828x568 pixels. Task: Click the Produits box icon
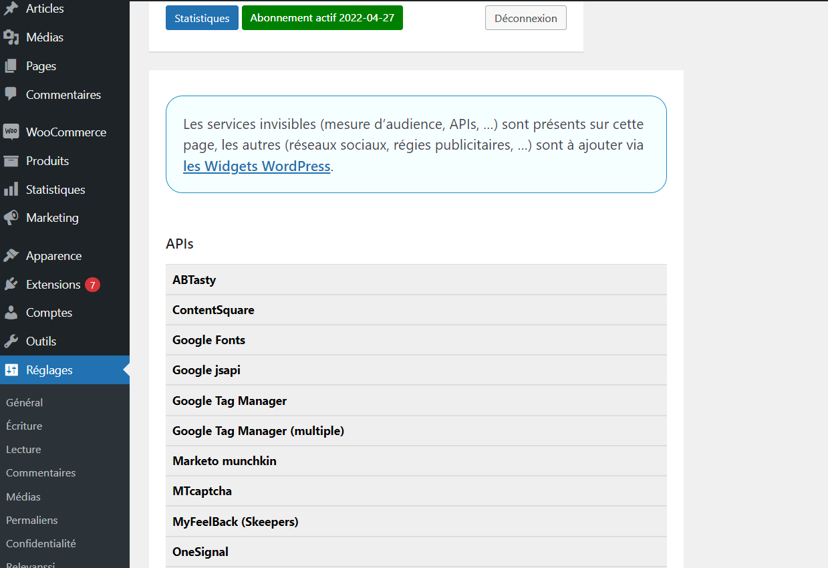click(11, 161)
